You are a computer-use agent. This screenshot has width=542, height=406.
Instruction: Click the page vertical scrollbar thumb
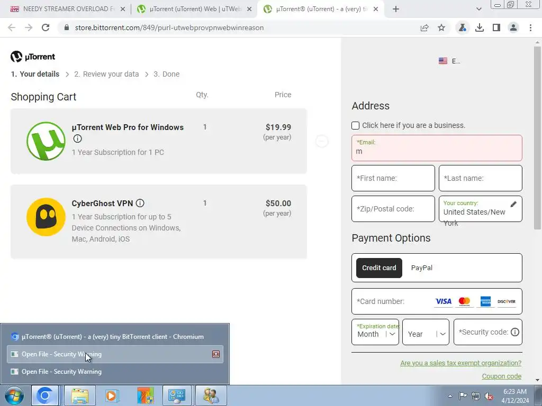[537, 138]
